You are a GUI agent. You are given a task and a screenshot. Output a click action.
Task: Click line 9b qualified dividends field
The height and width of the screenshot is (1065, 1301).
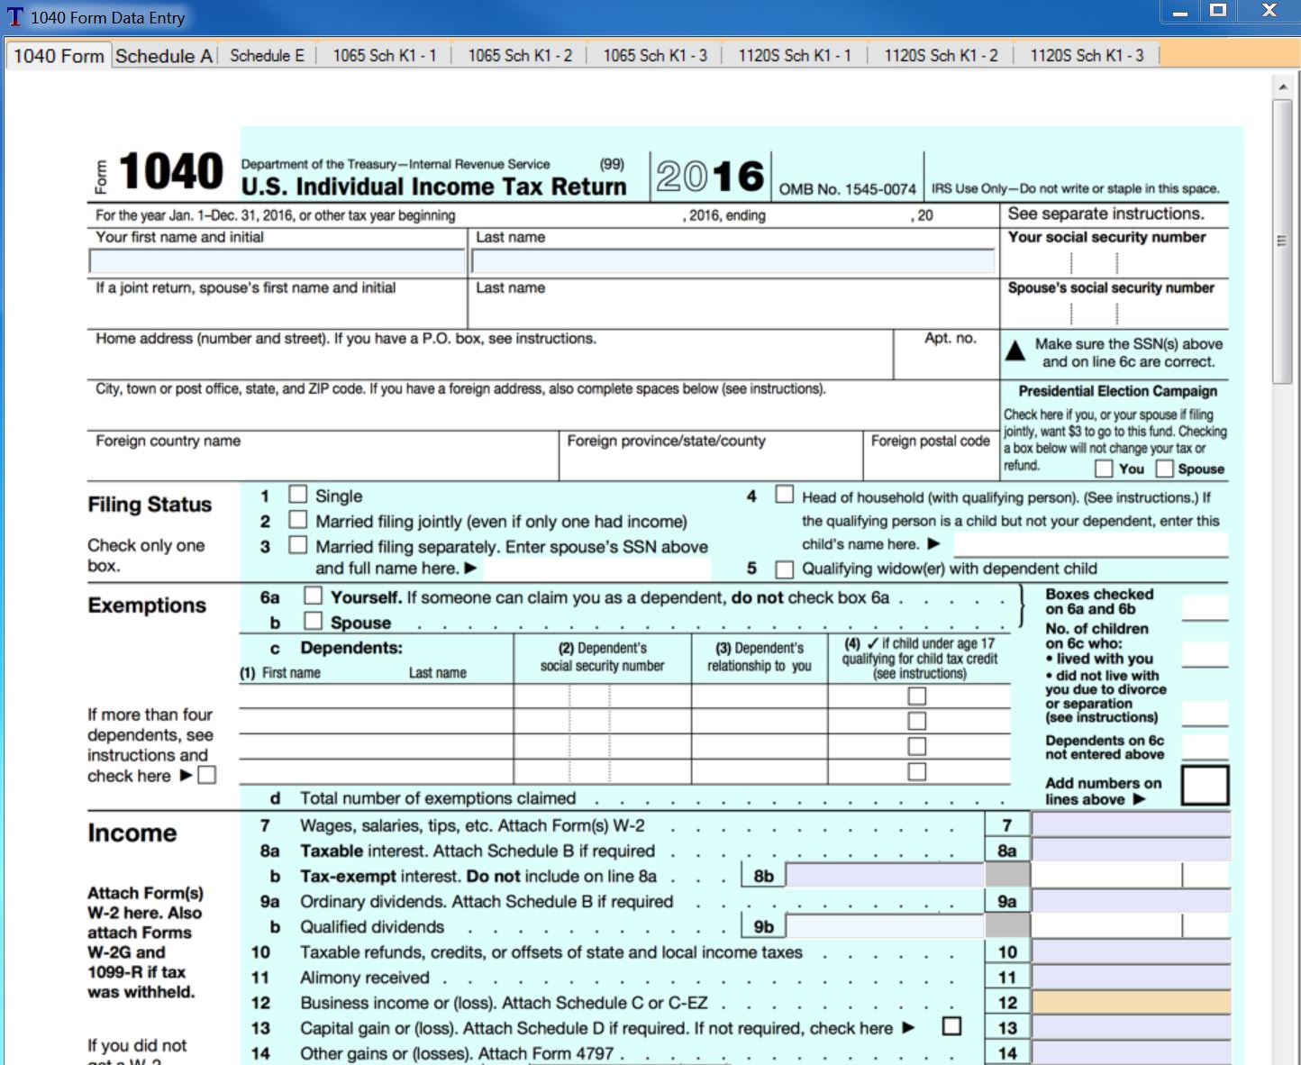click(x=885, y=925)
